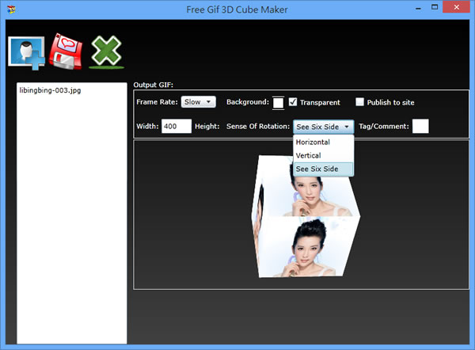Viewport: 475px width, 350px height.
Task: Click empty space in the image list panel
Action: [71, 222]
